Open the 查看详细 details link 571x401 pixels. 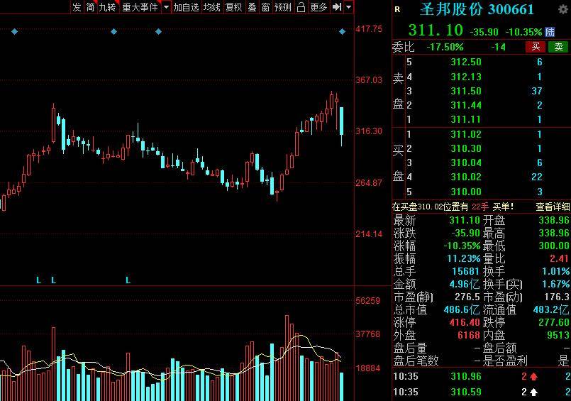pyautogui.click(x=553, y=207)
